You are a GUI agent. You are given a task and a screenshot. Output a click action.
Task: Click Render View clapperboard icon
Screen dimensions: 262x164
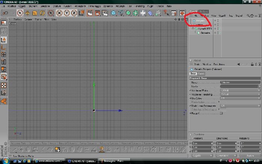coord(90,13)
